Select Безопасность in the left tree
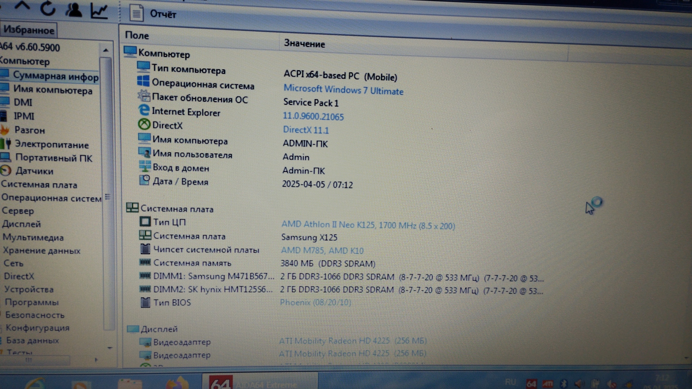This screenshot has height=389, width=692. click(x=35, y=315)
